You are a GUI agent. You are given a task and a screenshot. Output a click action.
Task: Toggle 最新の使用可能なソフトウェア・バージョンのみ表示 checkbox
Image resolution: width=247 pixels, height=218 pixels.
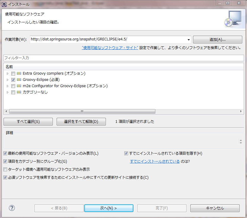coord(5,153)
